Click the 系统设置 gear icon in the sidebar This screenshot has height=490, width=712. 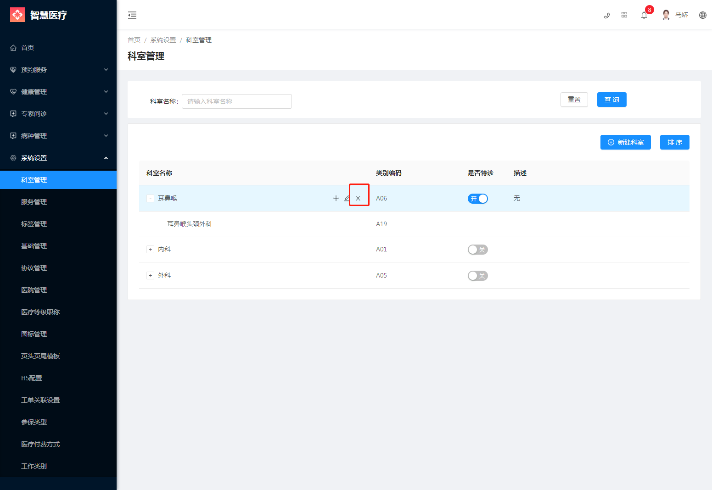(x=13, y=158)
